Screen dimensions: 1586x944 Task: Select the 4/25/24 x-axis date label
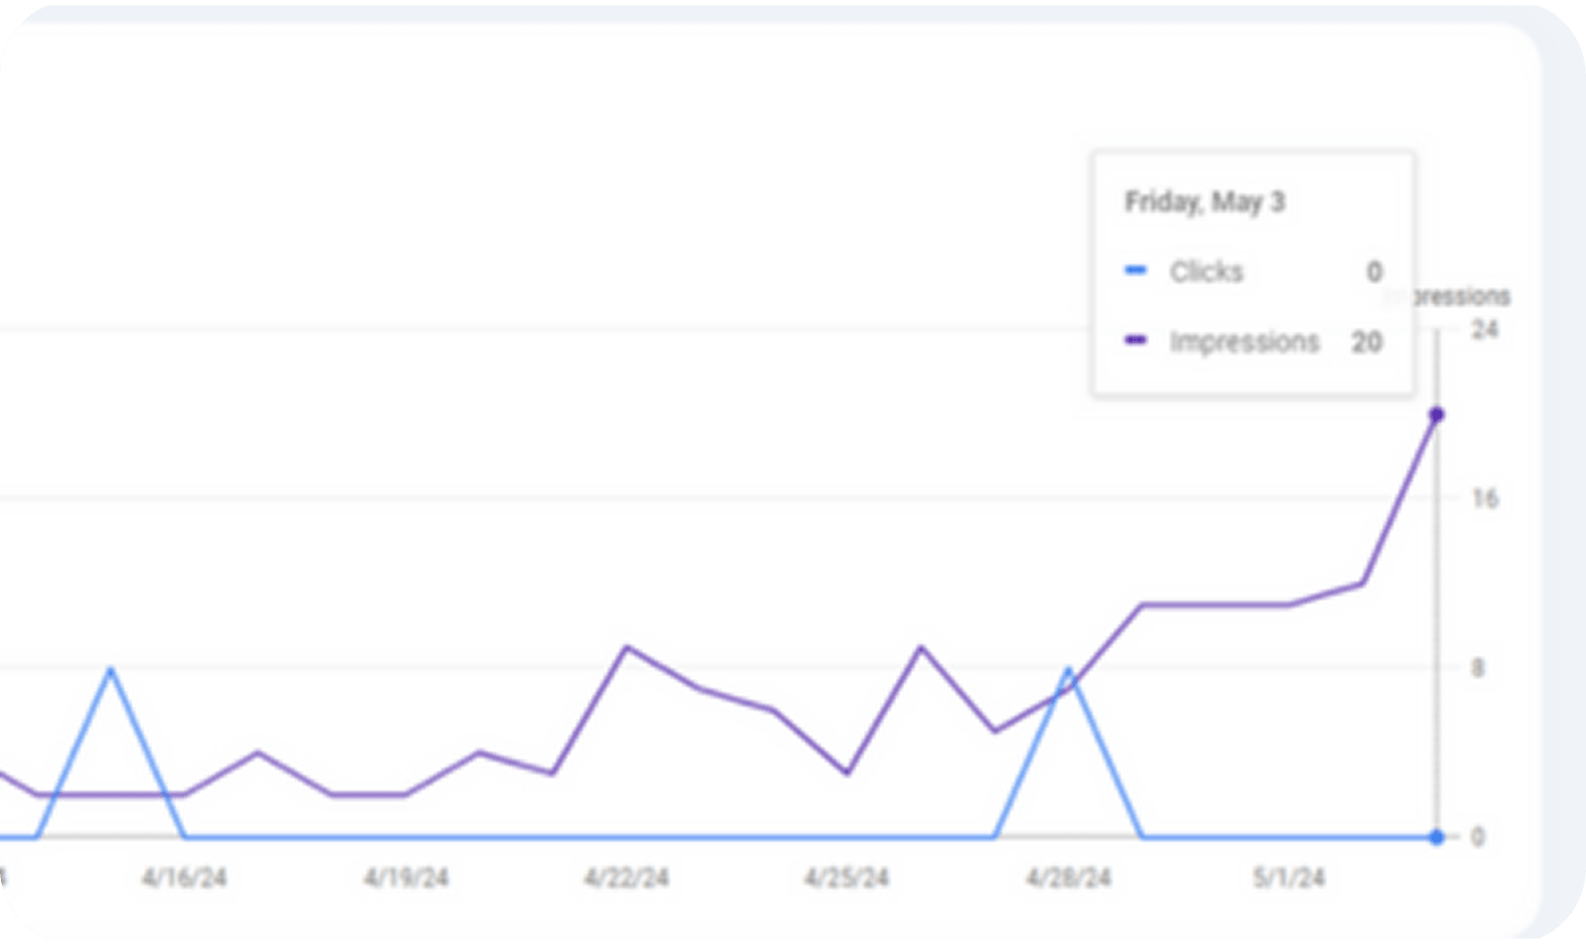pyautogui.click(x=847, y=878)
